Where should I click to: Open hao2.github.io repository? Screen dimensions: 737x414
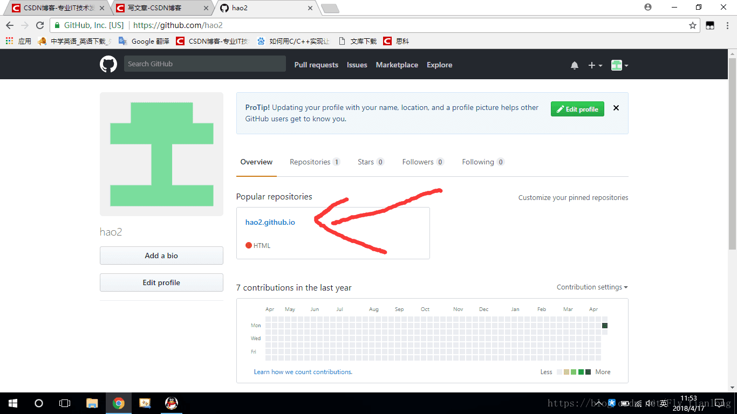(270, 222)
